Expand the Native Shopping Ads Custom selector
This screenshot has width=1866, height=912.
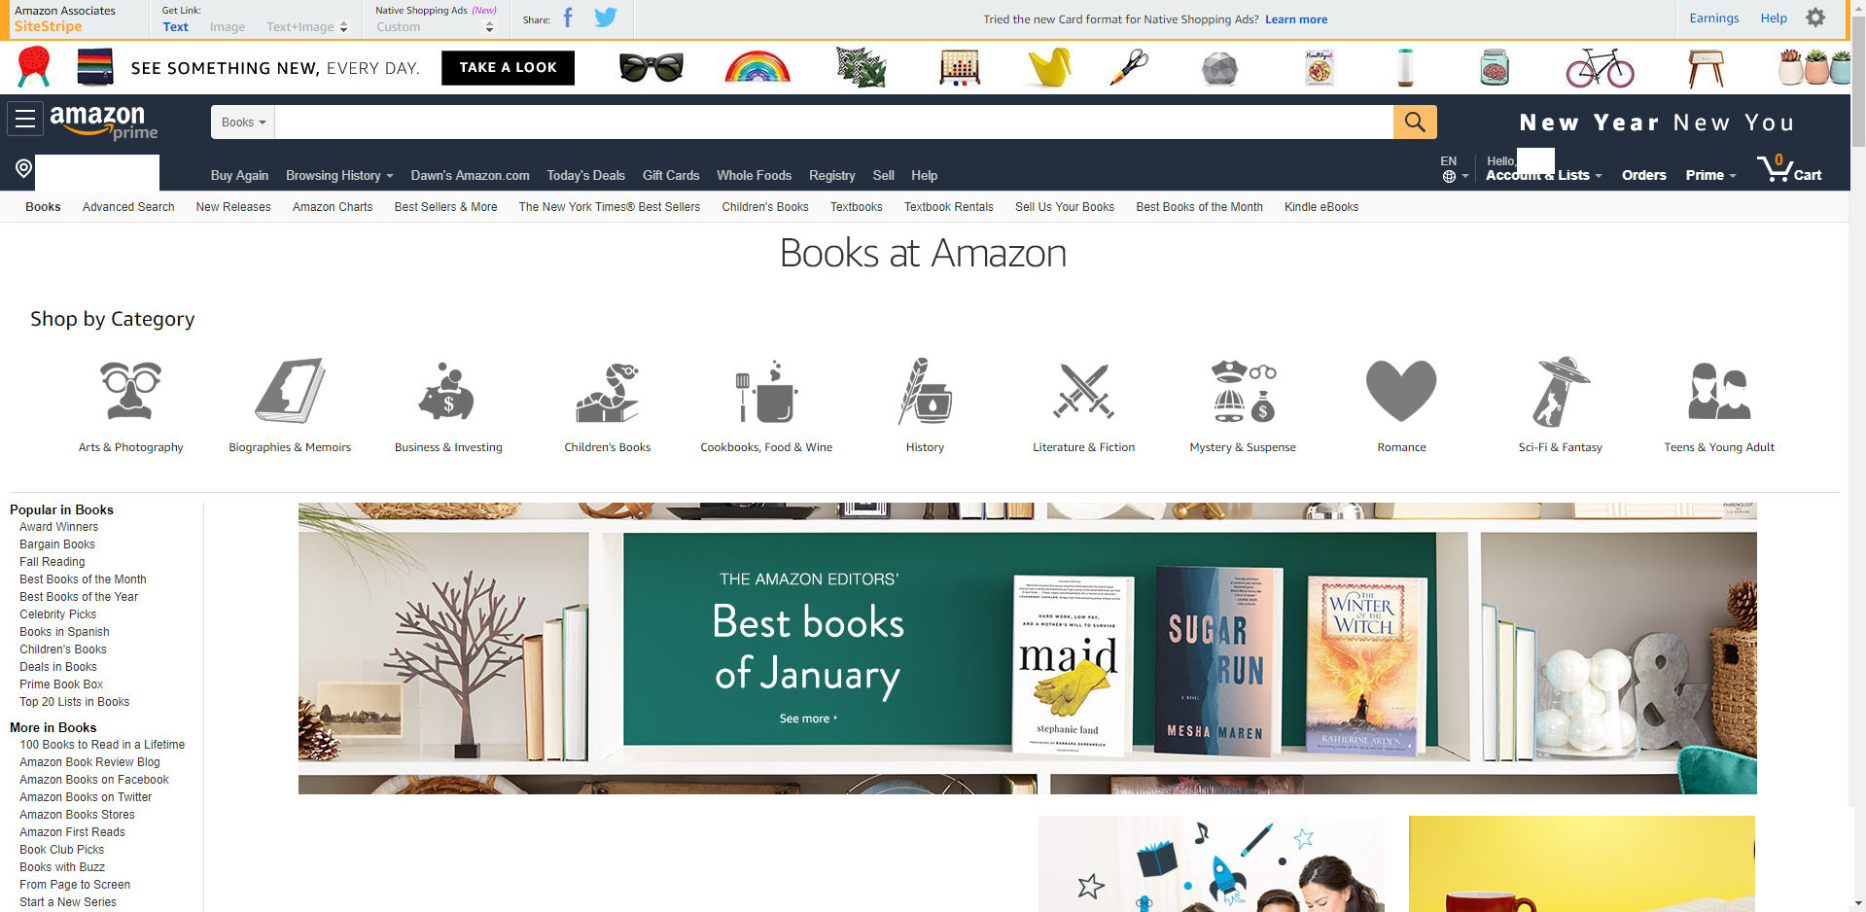pos(435,27)
